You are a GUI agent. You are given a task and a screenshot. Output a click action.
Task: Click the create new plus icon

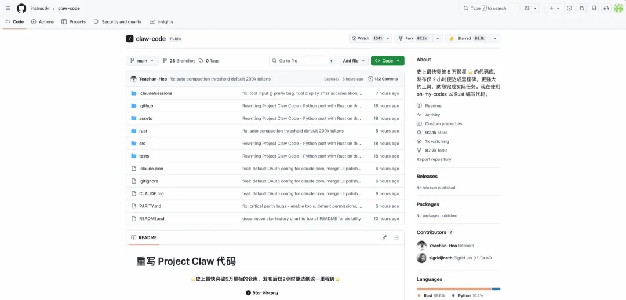click(551, 8)
